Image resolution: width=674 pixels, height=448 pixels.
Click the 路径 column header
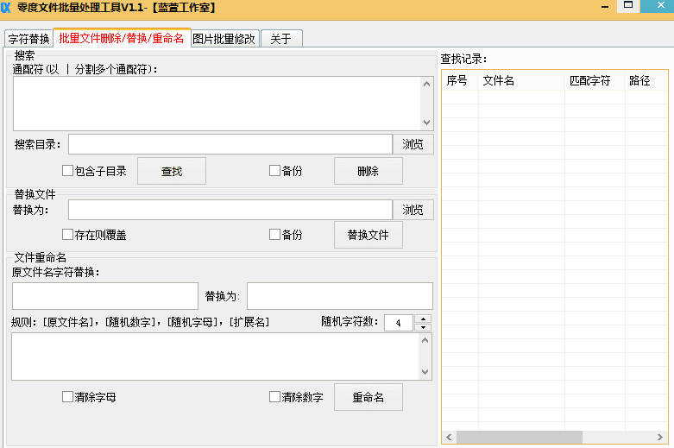pyautogui.click(x=646, y=80)
